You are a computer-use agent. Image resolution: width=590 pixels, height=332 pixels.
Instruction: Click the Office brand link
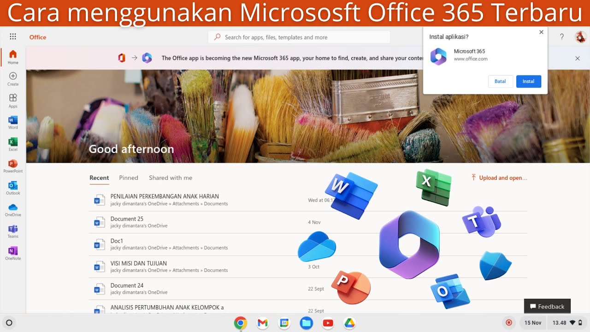(38, 37)
